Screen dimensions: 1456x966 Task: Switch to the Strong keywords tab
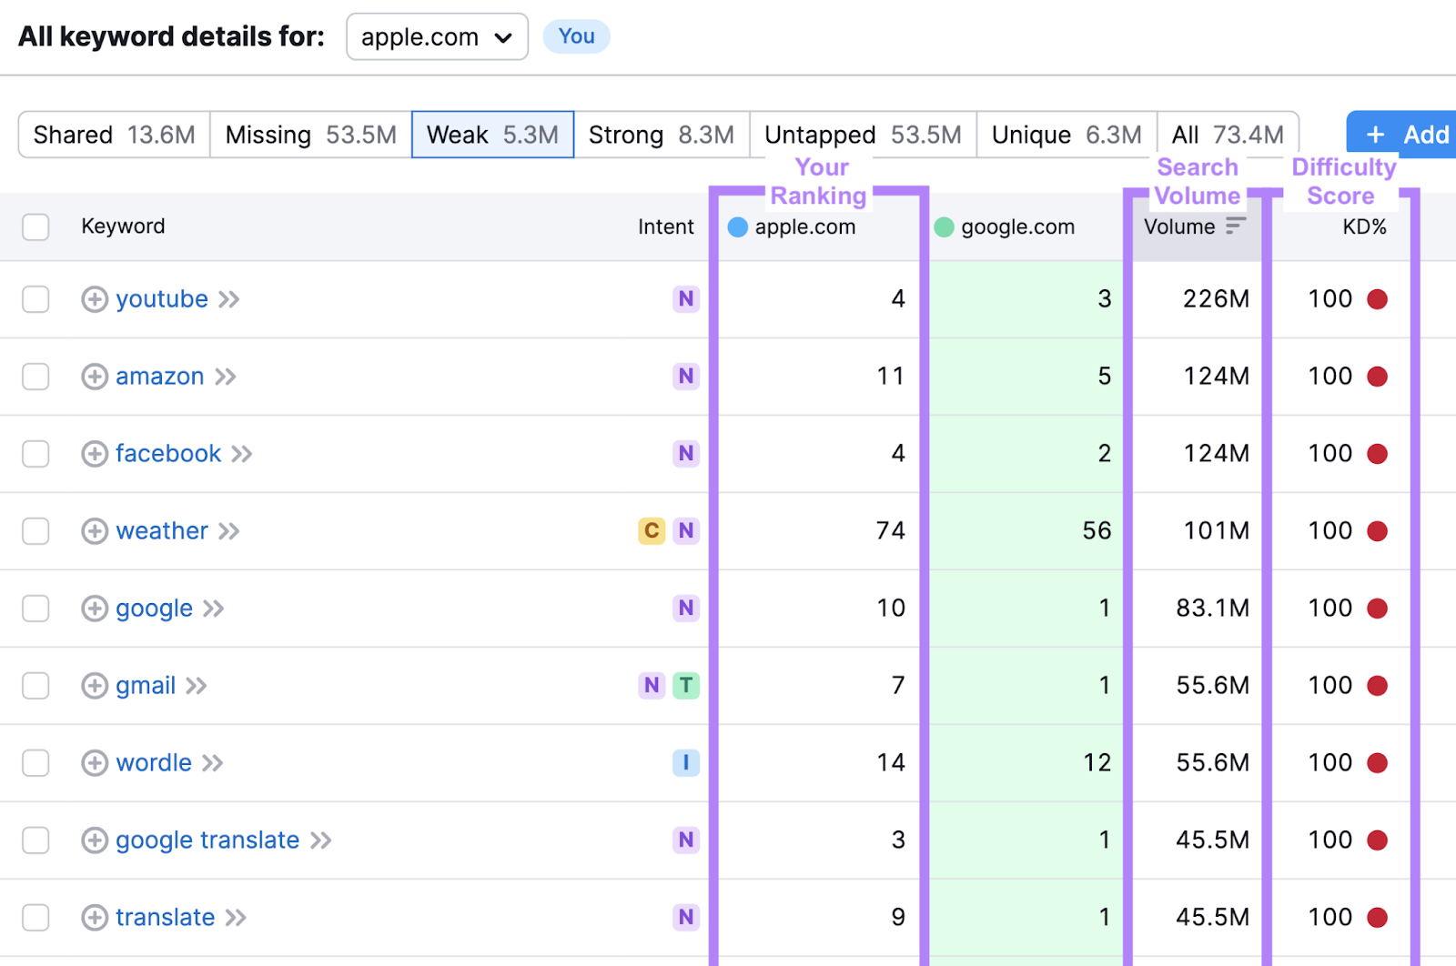tap(662, 134)
